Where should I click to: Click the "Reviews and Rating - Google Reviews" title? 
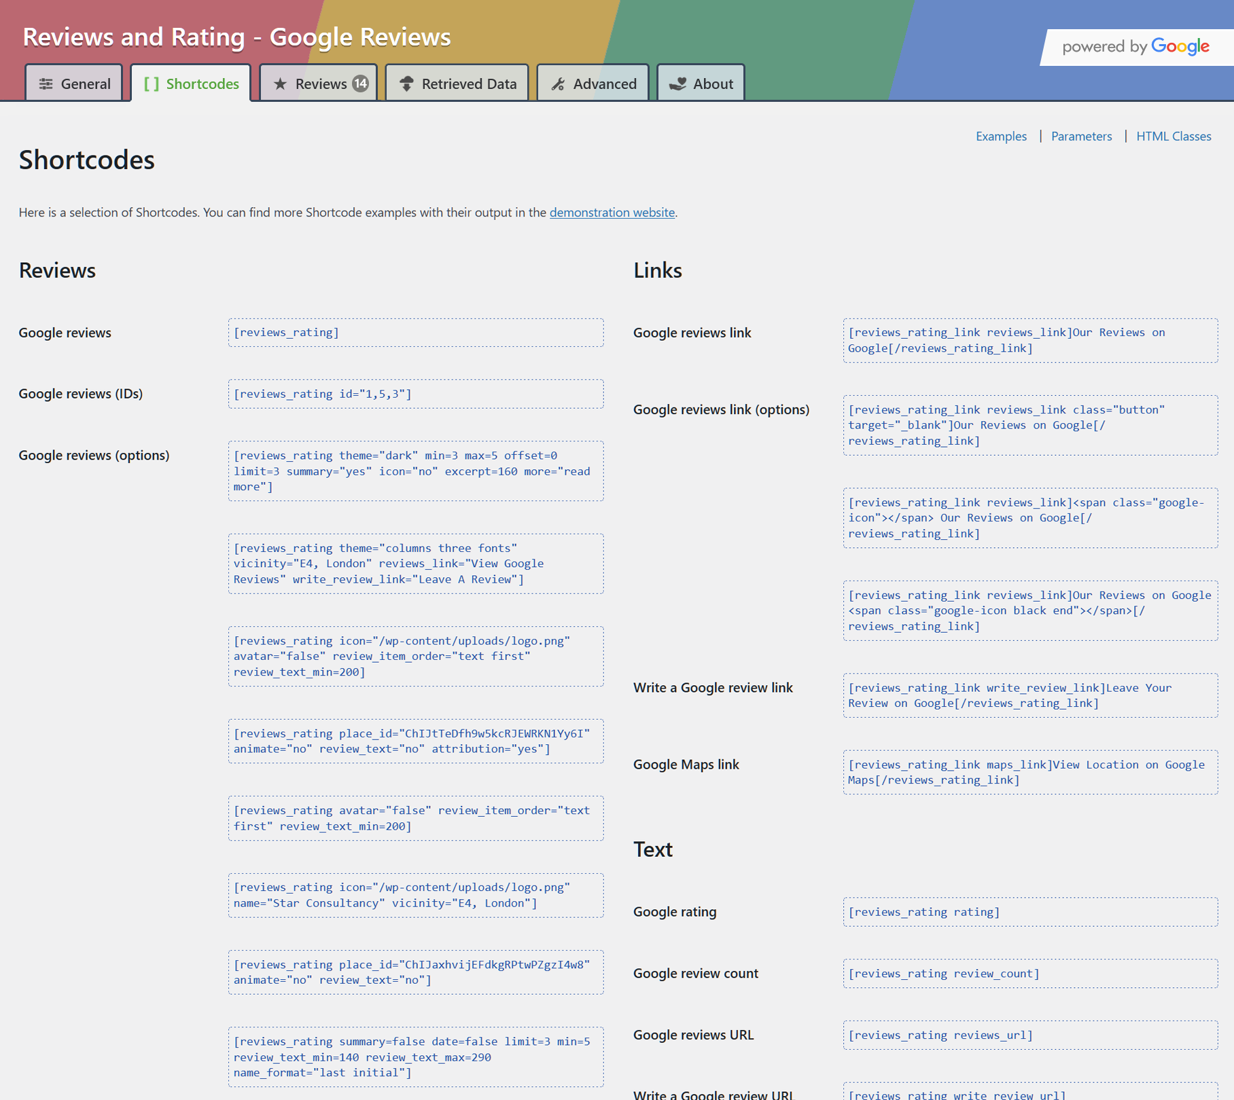pos(237,37)
